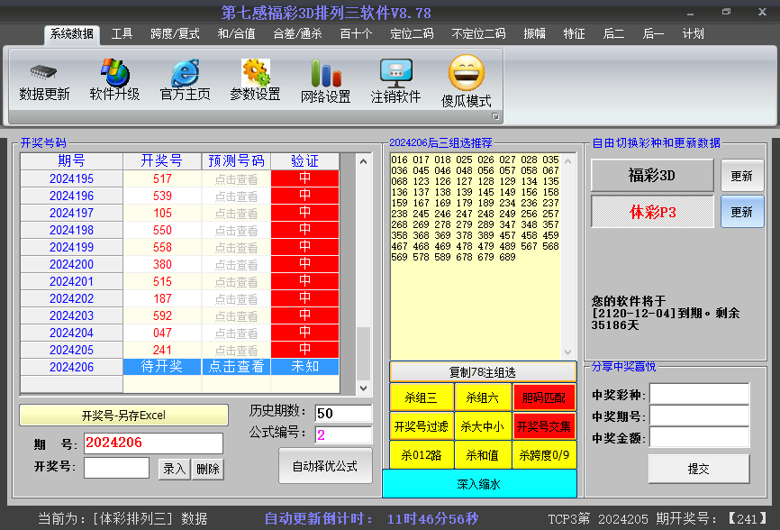
Task: Open 软件升级 software upgrade icon
Action: click(x=114, y=73)
